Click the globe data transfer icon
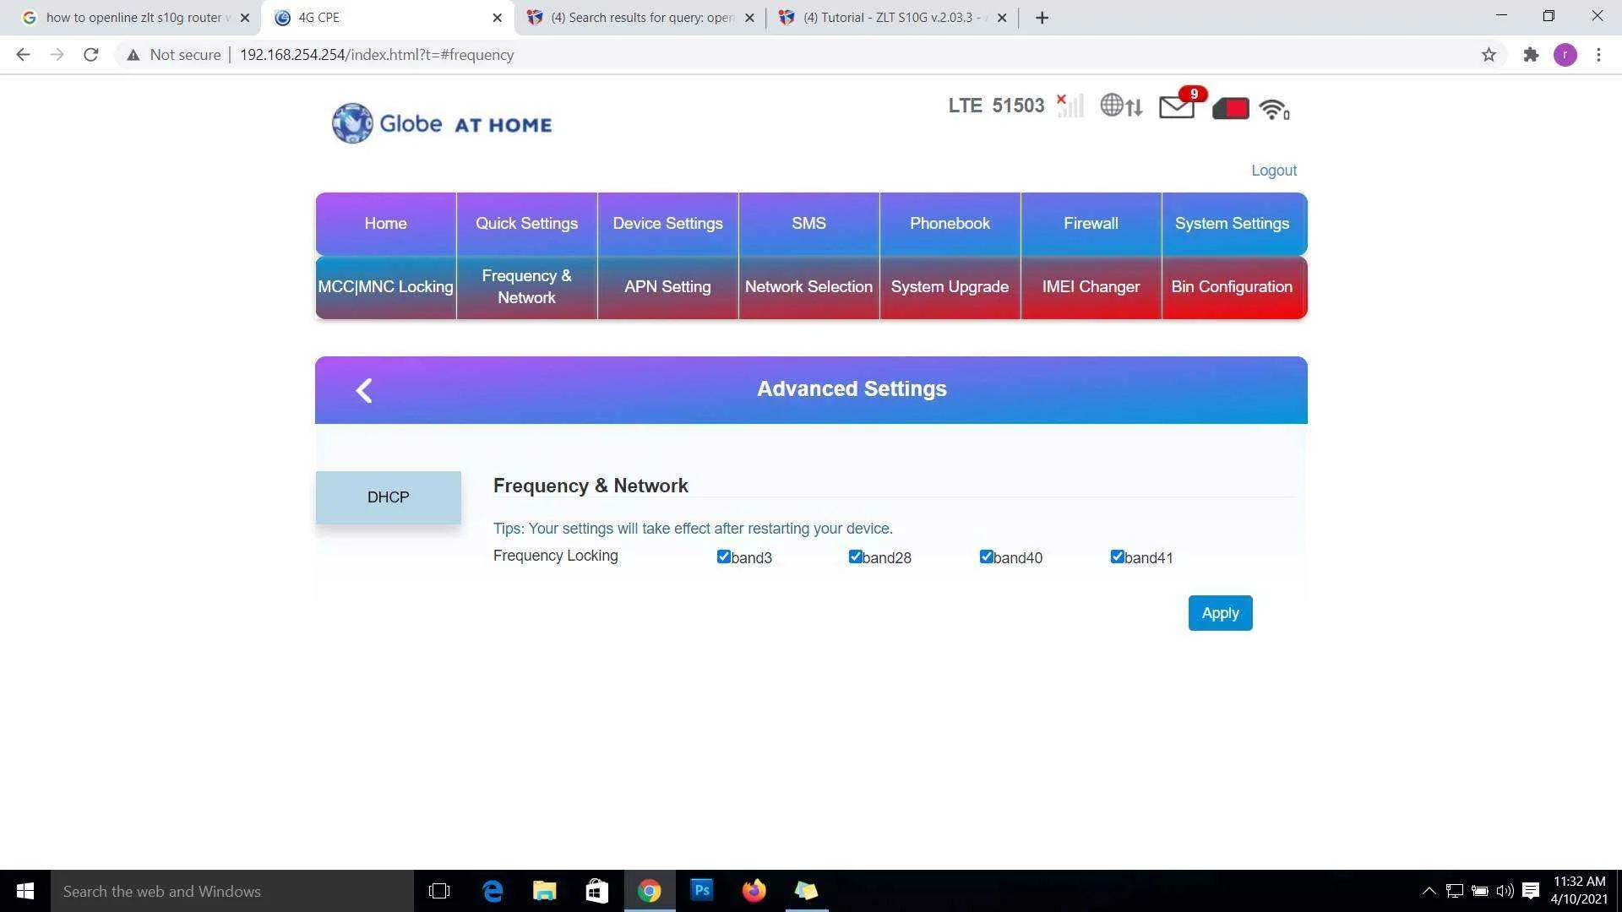This screenshot has width=1622, height=912. click(1121, 106)
